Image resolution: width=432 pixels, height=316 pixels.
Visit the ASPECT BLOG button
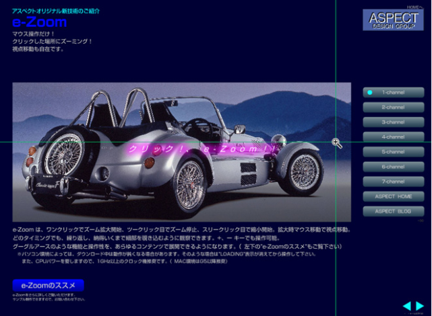(394, 211)
